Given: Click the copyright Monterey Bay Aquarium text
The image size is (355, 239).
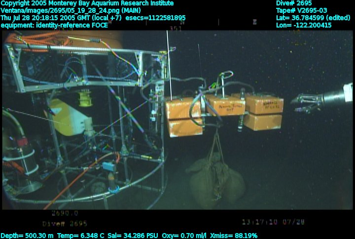Looking at the screenshot, I should 87,3.
